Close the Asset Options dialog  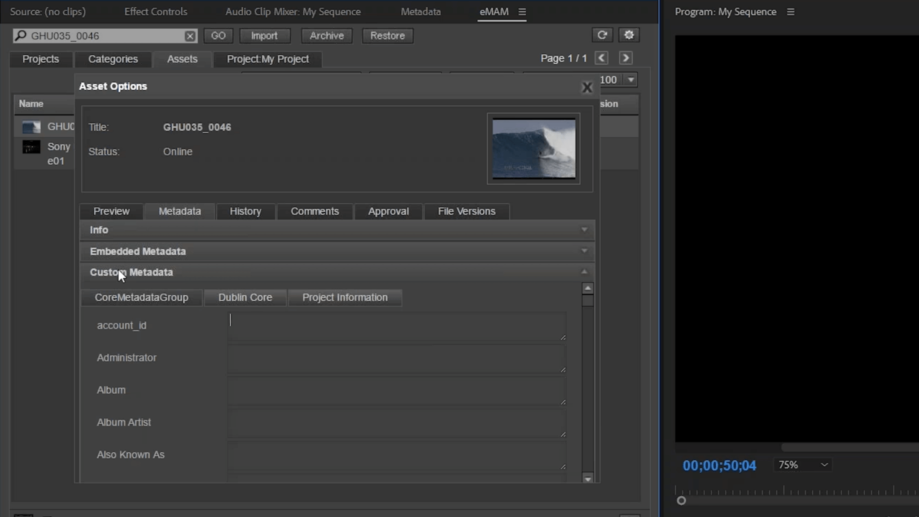(x=586, y=88)
